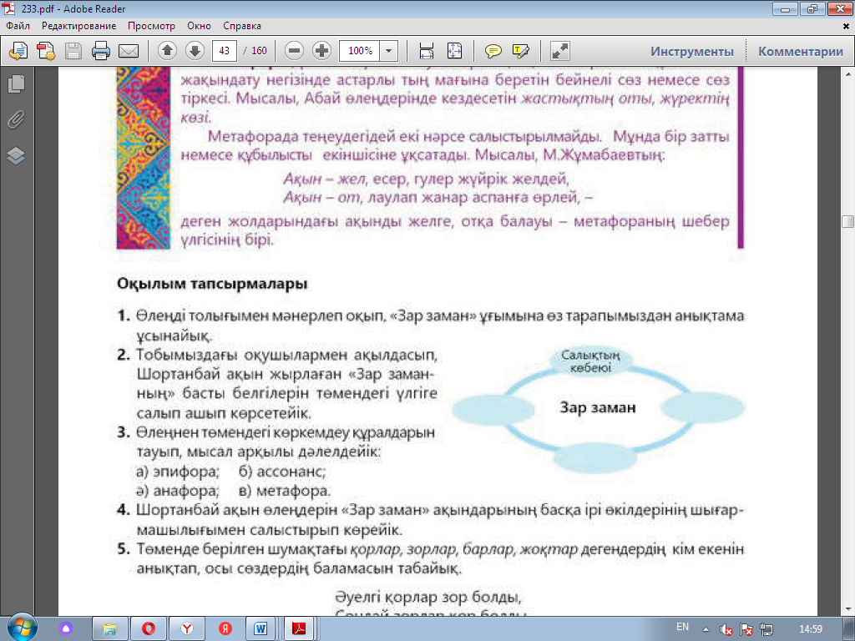Image resolution: width=855 pixels, height=641 pixels.
Task: Open the zoom level dropdown arrow
Action: pos(389,51)
